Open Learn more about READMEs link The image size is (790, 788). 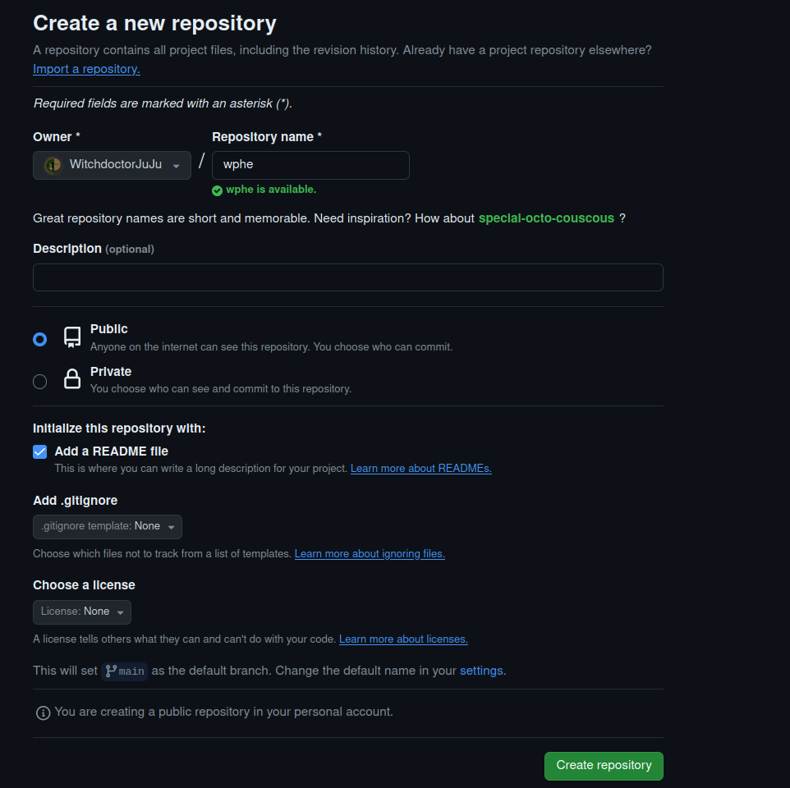(x=420, y=469)
